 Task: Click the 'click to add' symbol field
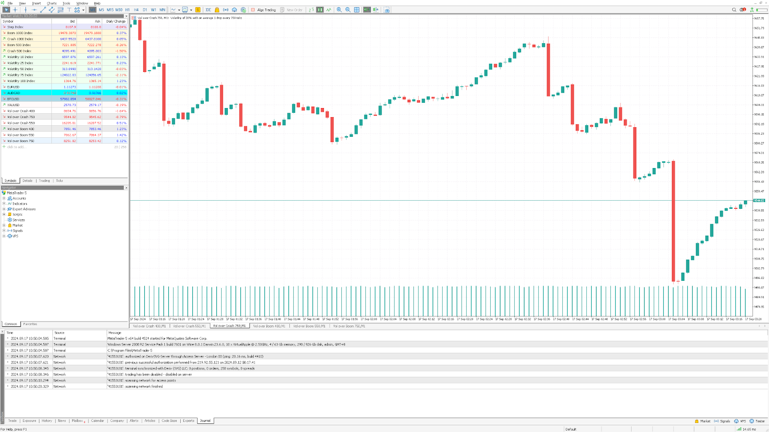[x=15, y=147]
